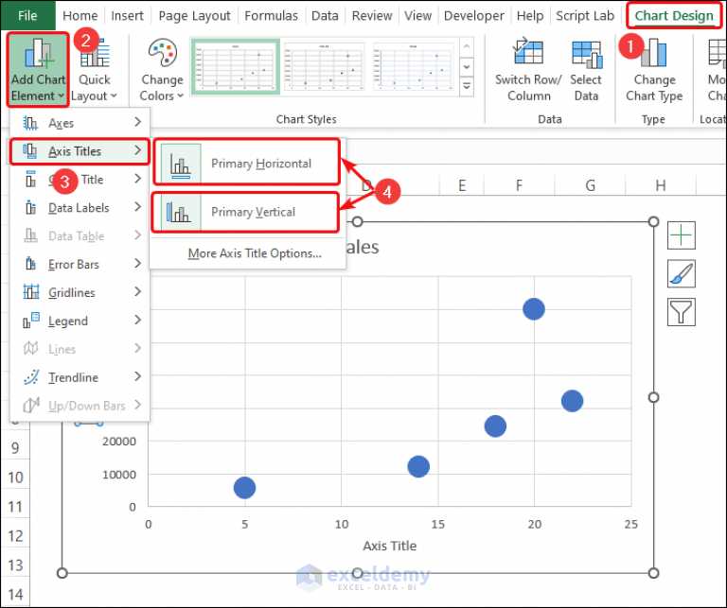Expand the Axes submenu arrow

click(x=137, y=122)
